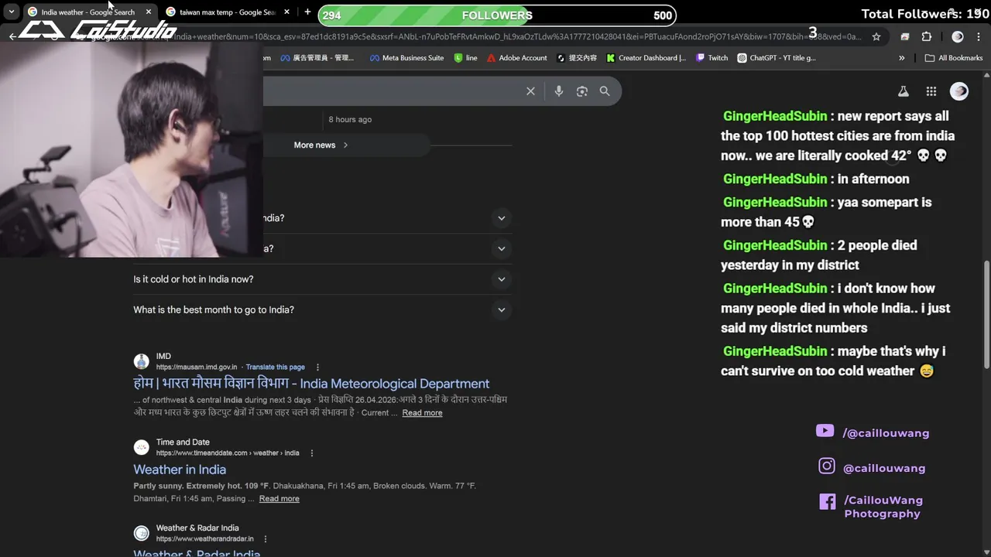Click the /CaillouWang Photography text
The height and width of the screenshot is (557, 991).
(x=883, y=507)
